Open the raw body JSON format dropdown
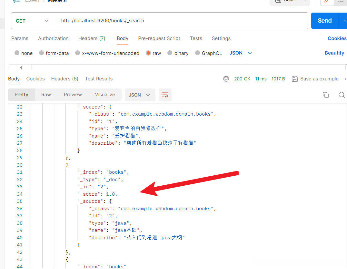 point(241,53)
